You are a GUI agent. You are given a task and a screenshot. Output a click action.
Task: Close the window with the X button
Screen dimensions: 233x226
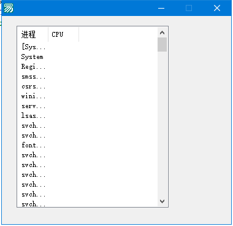(x=217, y=8)
